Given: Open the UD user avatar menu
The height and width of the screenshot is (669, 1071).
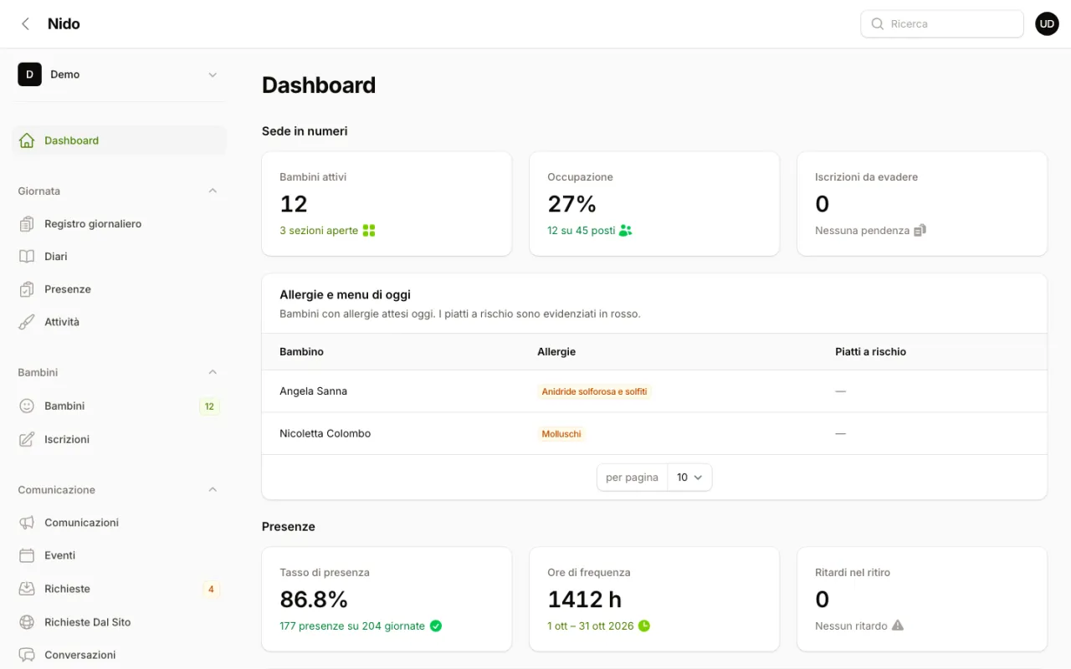Looking at the screenshot, I should tap(1047, 24).
